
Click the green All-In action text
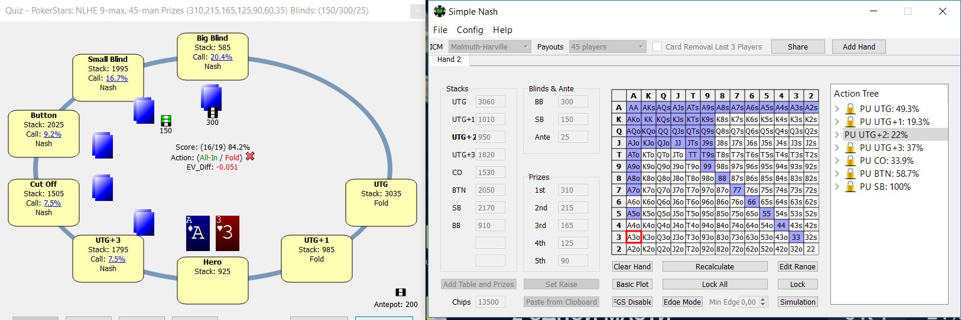pyautogui.click(x=209, y=158)
